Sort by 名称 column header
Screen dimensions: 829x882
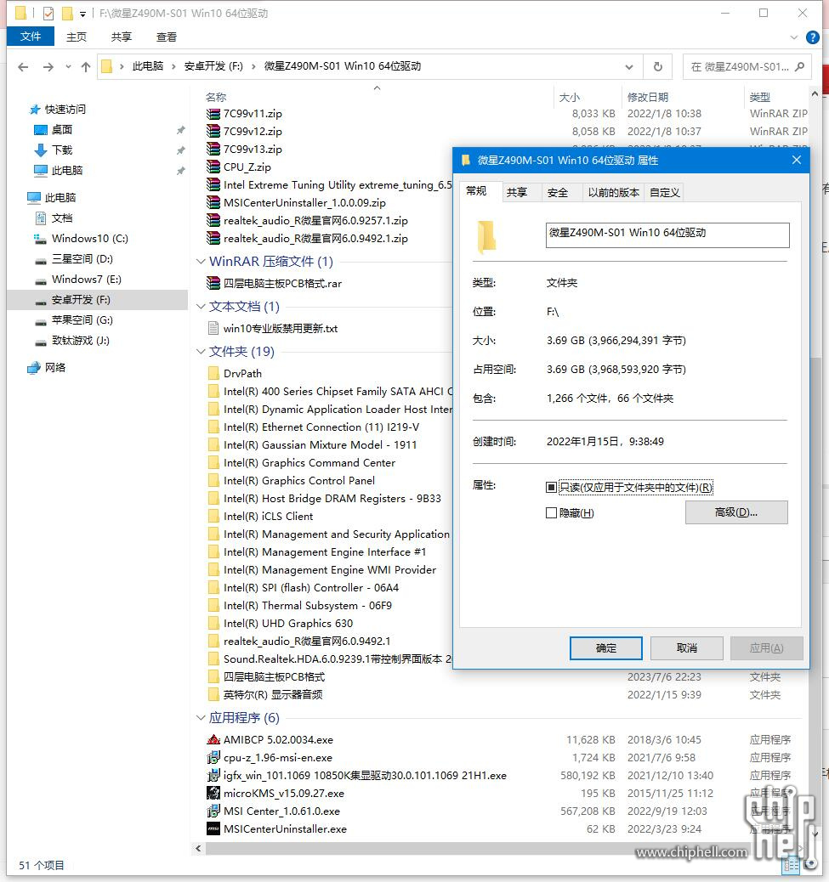[216, 98]
